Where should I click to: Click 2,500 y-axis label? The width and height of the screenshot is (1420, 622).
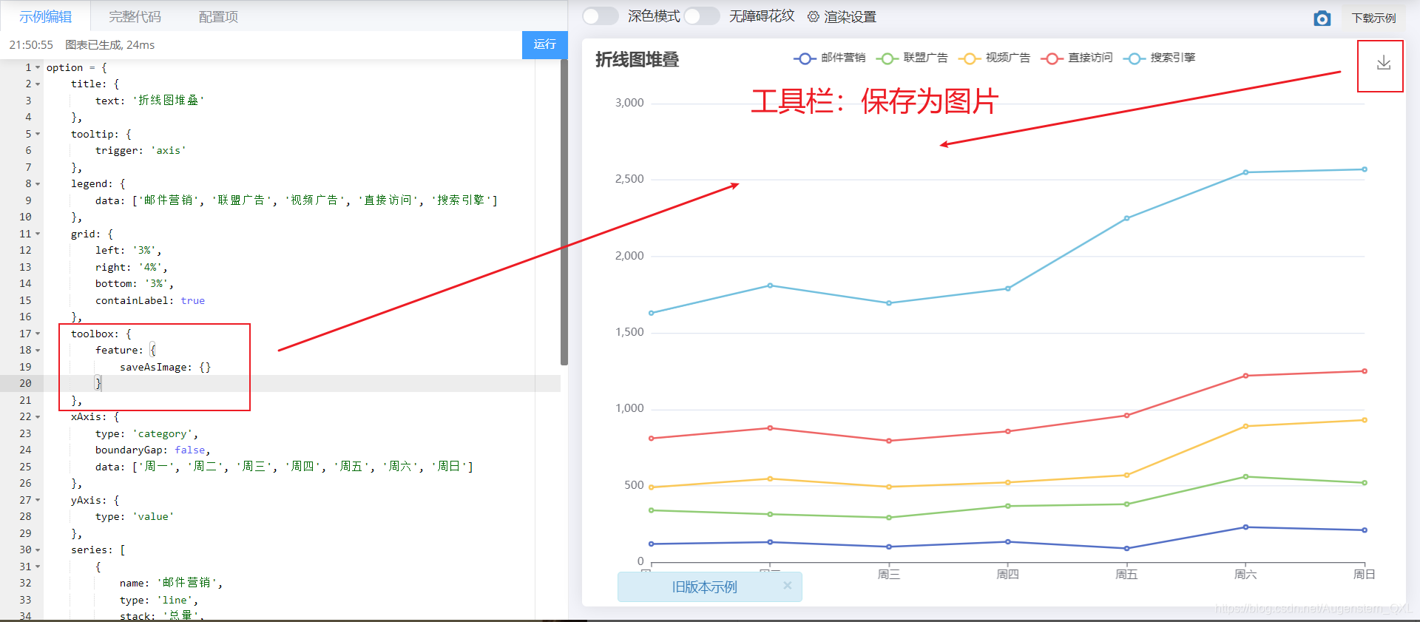coord(629,179)
